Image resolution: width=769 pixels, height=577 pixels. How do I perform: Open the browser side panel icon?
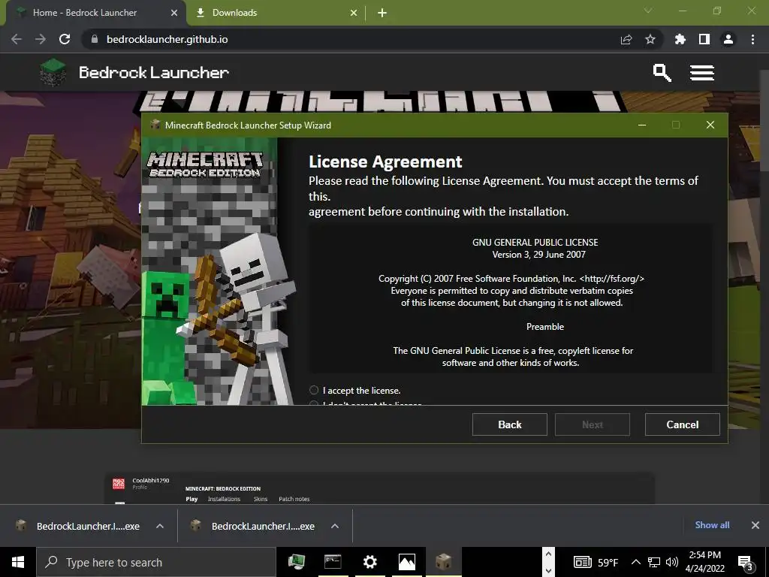pyautogui.click(x=704, y=39)
